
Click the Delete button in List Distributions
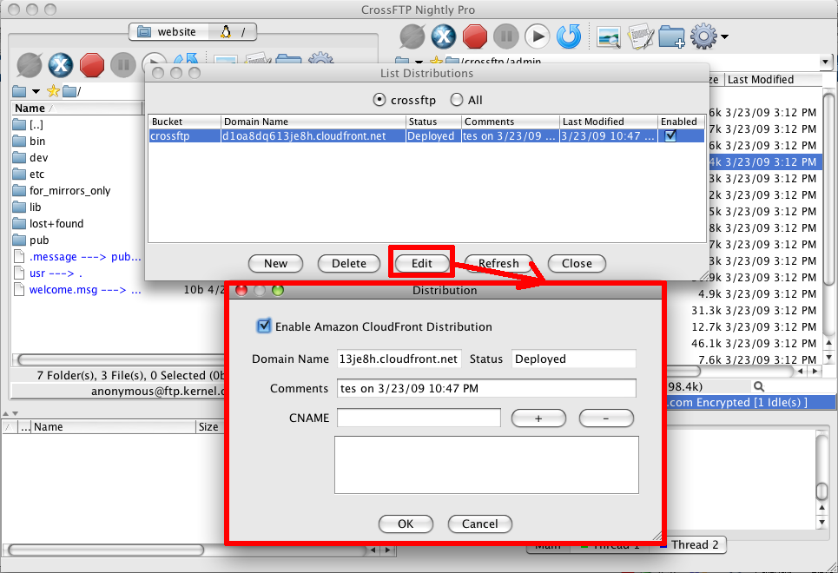[349, 264]
